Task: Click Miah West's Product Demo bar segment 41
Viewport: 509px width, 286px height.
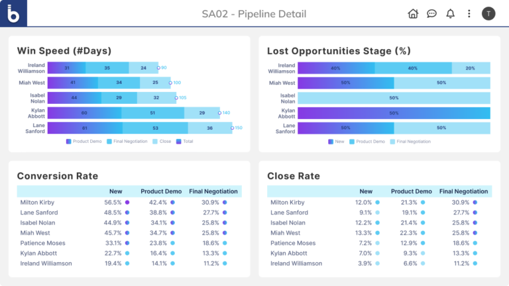Action: (x=73, y=83)
